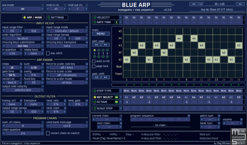Open force to scale mode 'all keys' dropdown
The height and width of the screenshot is (145, 247).
pyautogui.click(x=67, y=83)
